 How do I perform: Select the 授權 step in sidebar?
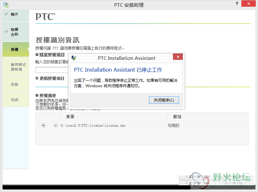16,49
